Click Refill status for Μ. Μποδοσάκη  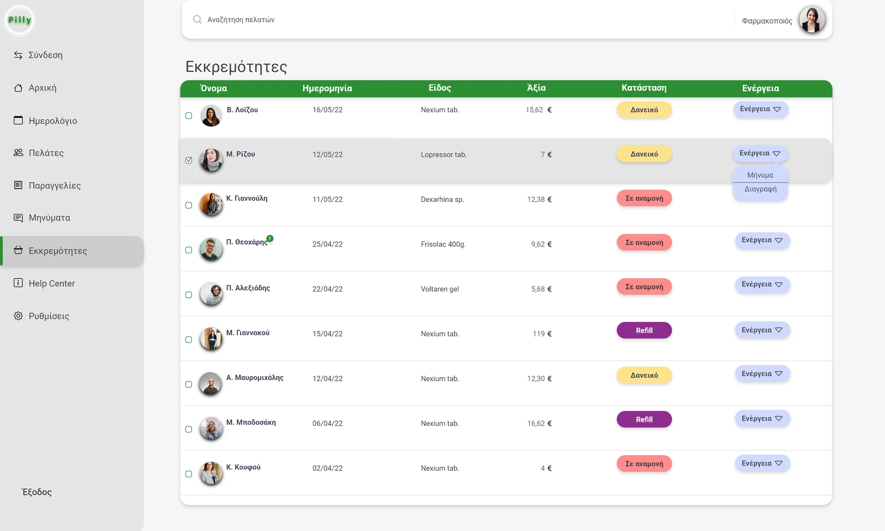tap(644, 419)
